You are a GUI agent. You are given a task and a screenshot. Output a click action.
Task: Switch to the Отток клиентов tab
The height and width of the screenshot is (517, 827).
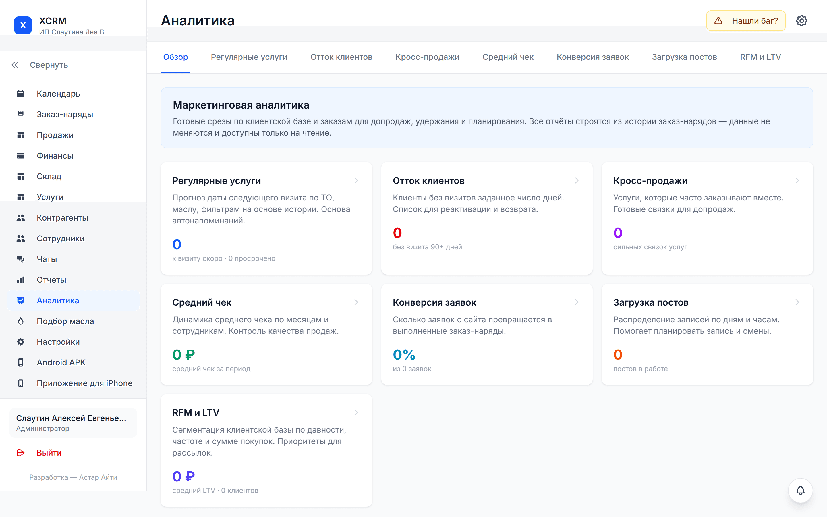click(341, 57)
